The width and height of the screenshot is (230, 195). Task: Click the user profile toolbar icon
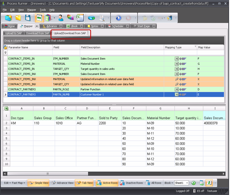(61, 18)
